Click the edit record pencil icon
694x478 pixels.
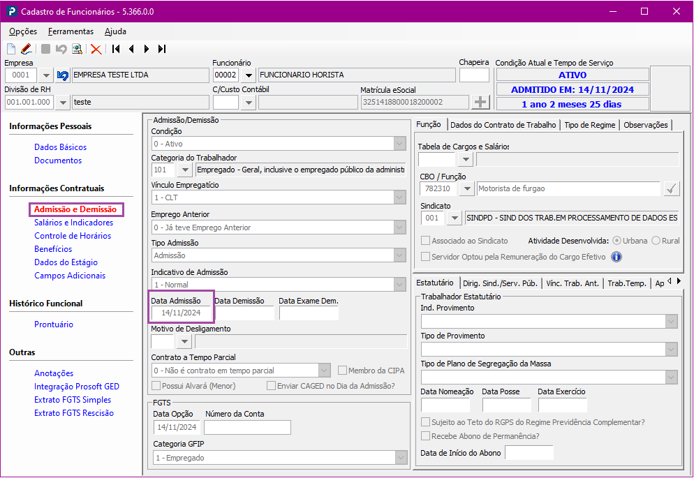tap(26, 49)
